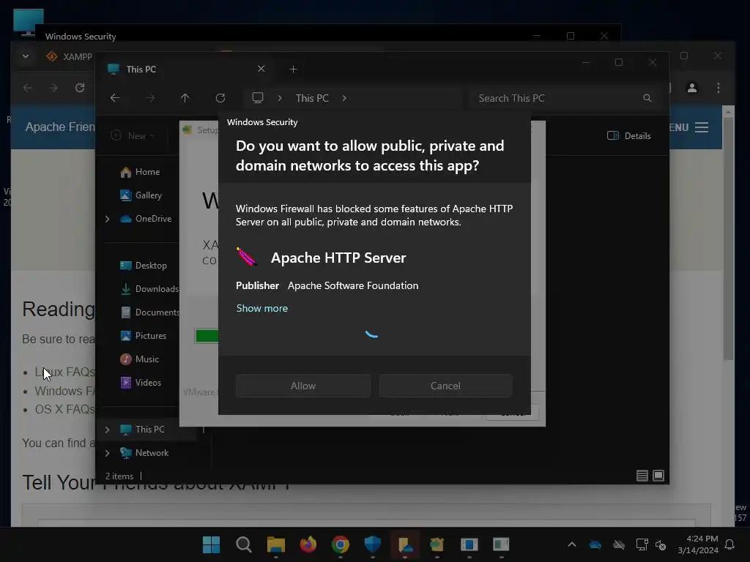Open Gallery in the navigation pane
Screen dimensions: 750x562
[x=141, y=195]
